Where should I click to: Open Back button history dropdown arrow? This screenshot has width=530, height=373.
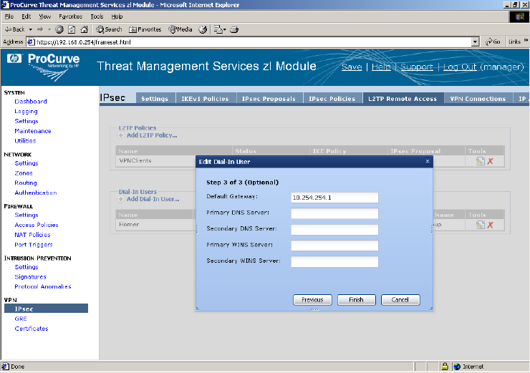click(30, 29)
